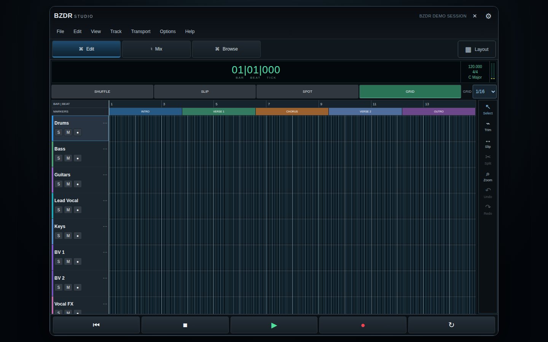The width and height of the screenshot is (548, 342).
Task: Mute the Guitars track
Action: 68,184
